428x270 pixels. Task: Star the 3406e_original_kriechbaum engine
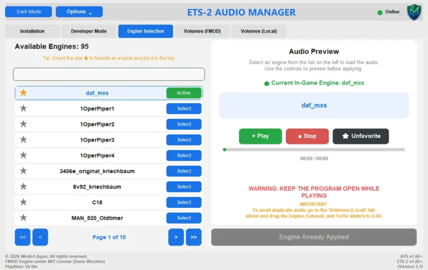pos(23,171)
